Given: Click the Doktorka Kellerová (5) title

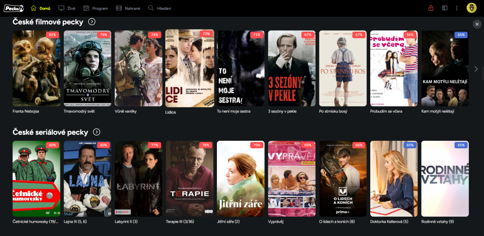Looking at the screenshot, I should point(389,222).
